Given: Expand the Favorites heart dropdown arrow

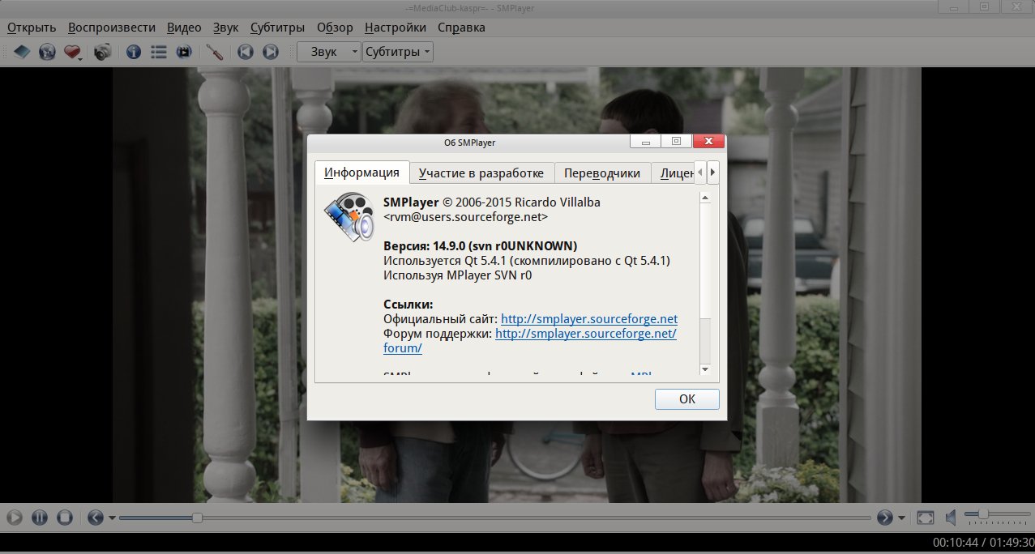Looking at the screenshot, I should (x=81, y=58).
